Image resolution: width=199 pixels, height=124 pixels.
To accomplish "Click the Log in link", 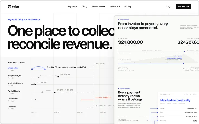I will coord(169,6).
